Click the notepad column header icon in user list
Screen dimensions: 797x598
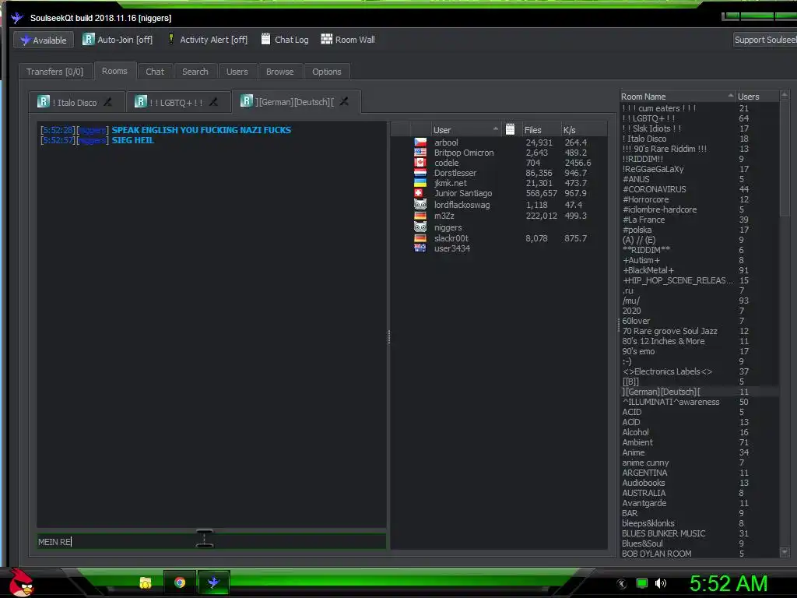click(511, 129)
